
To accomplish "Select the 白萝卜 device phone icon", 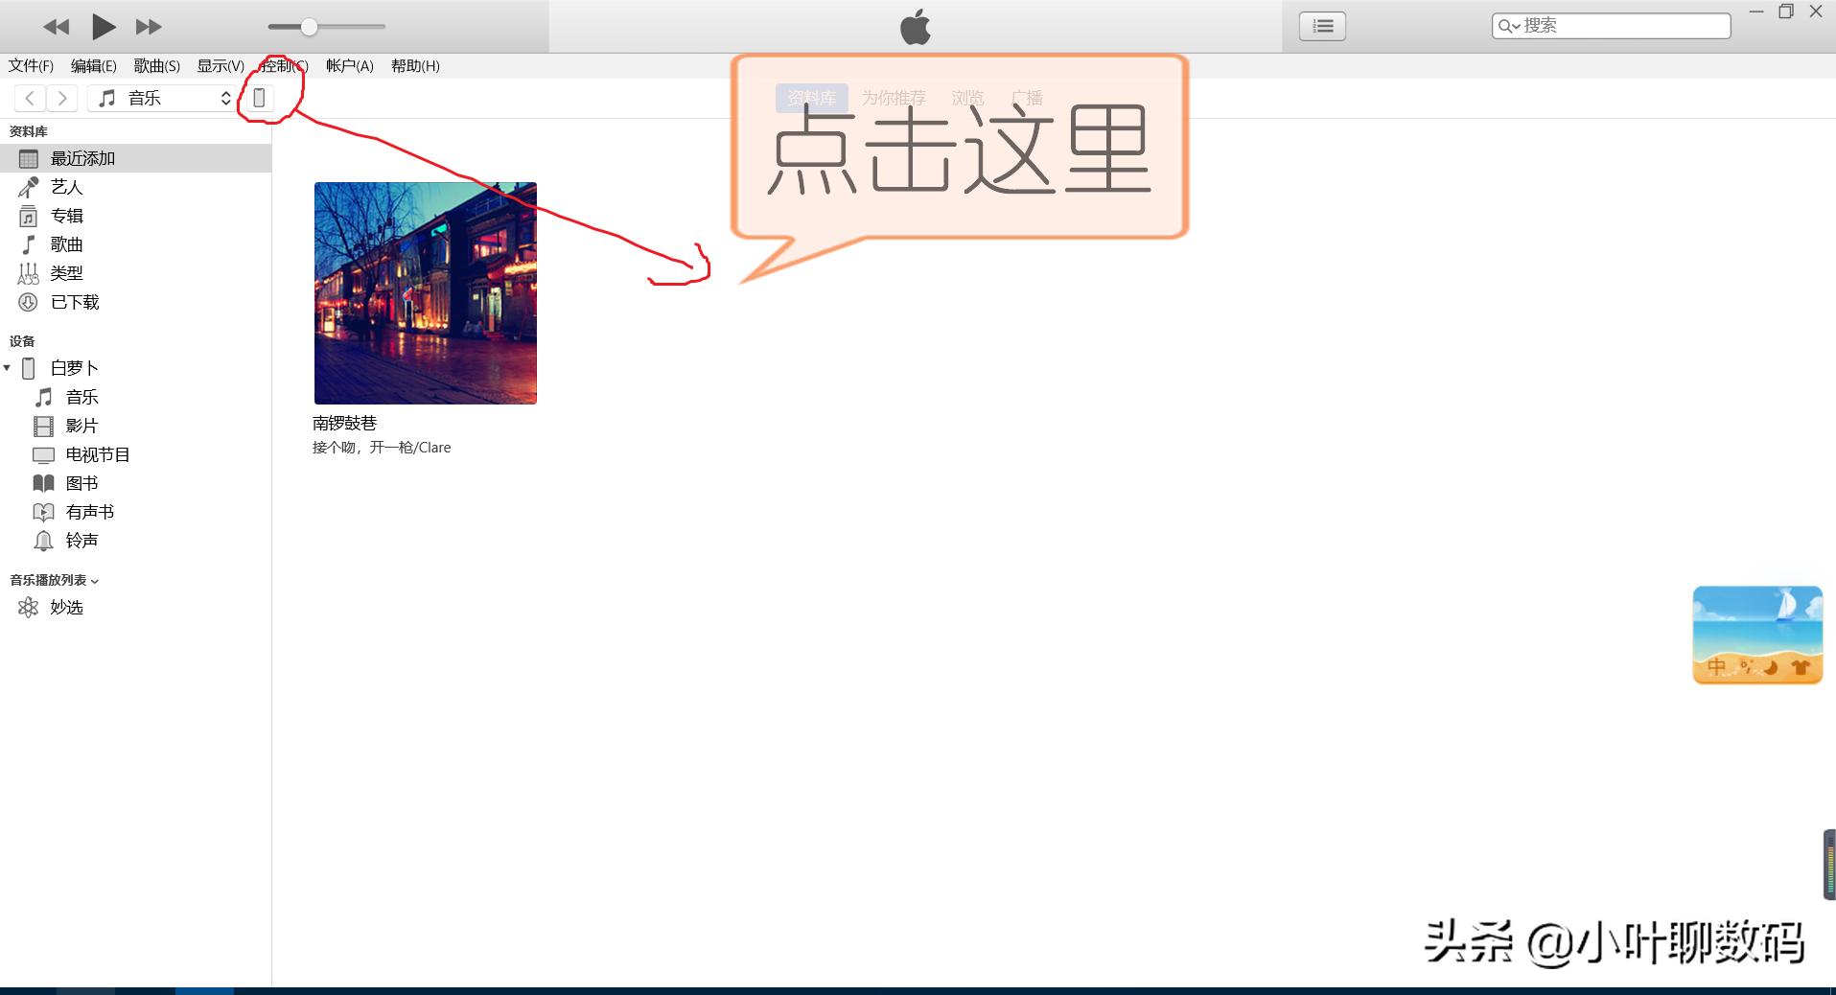I will click(x=29, y=368).
